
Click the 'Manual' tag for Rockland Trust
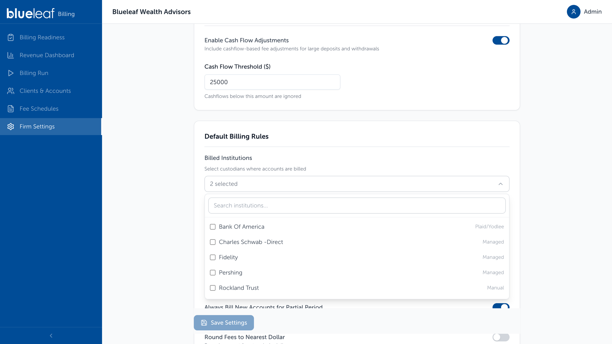click(495, 288)
